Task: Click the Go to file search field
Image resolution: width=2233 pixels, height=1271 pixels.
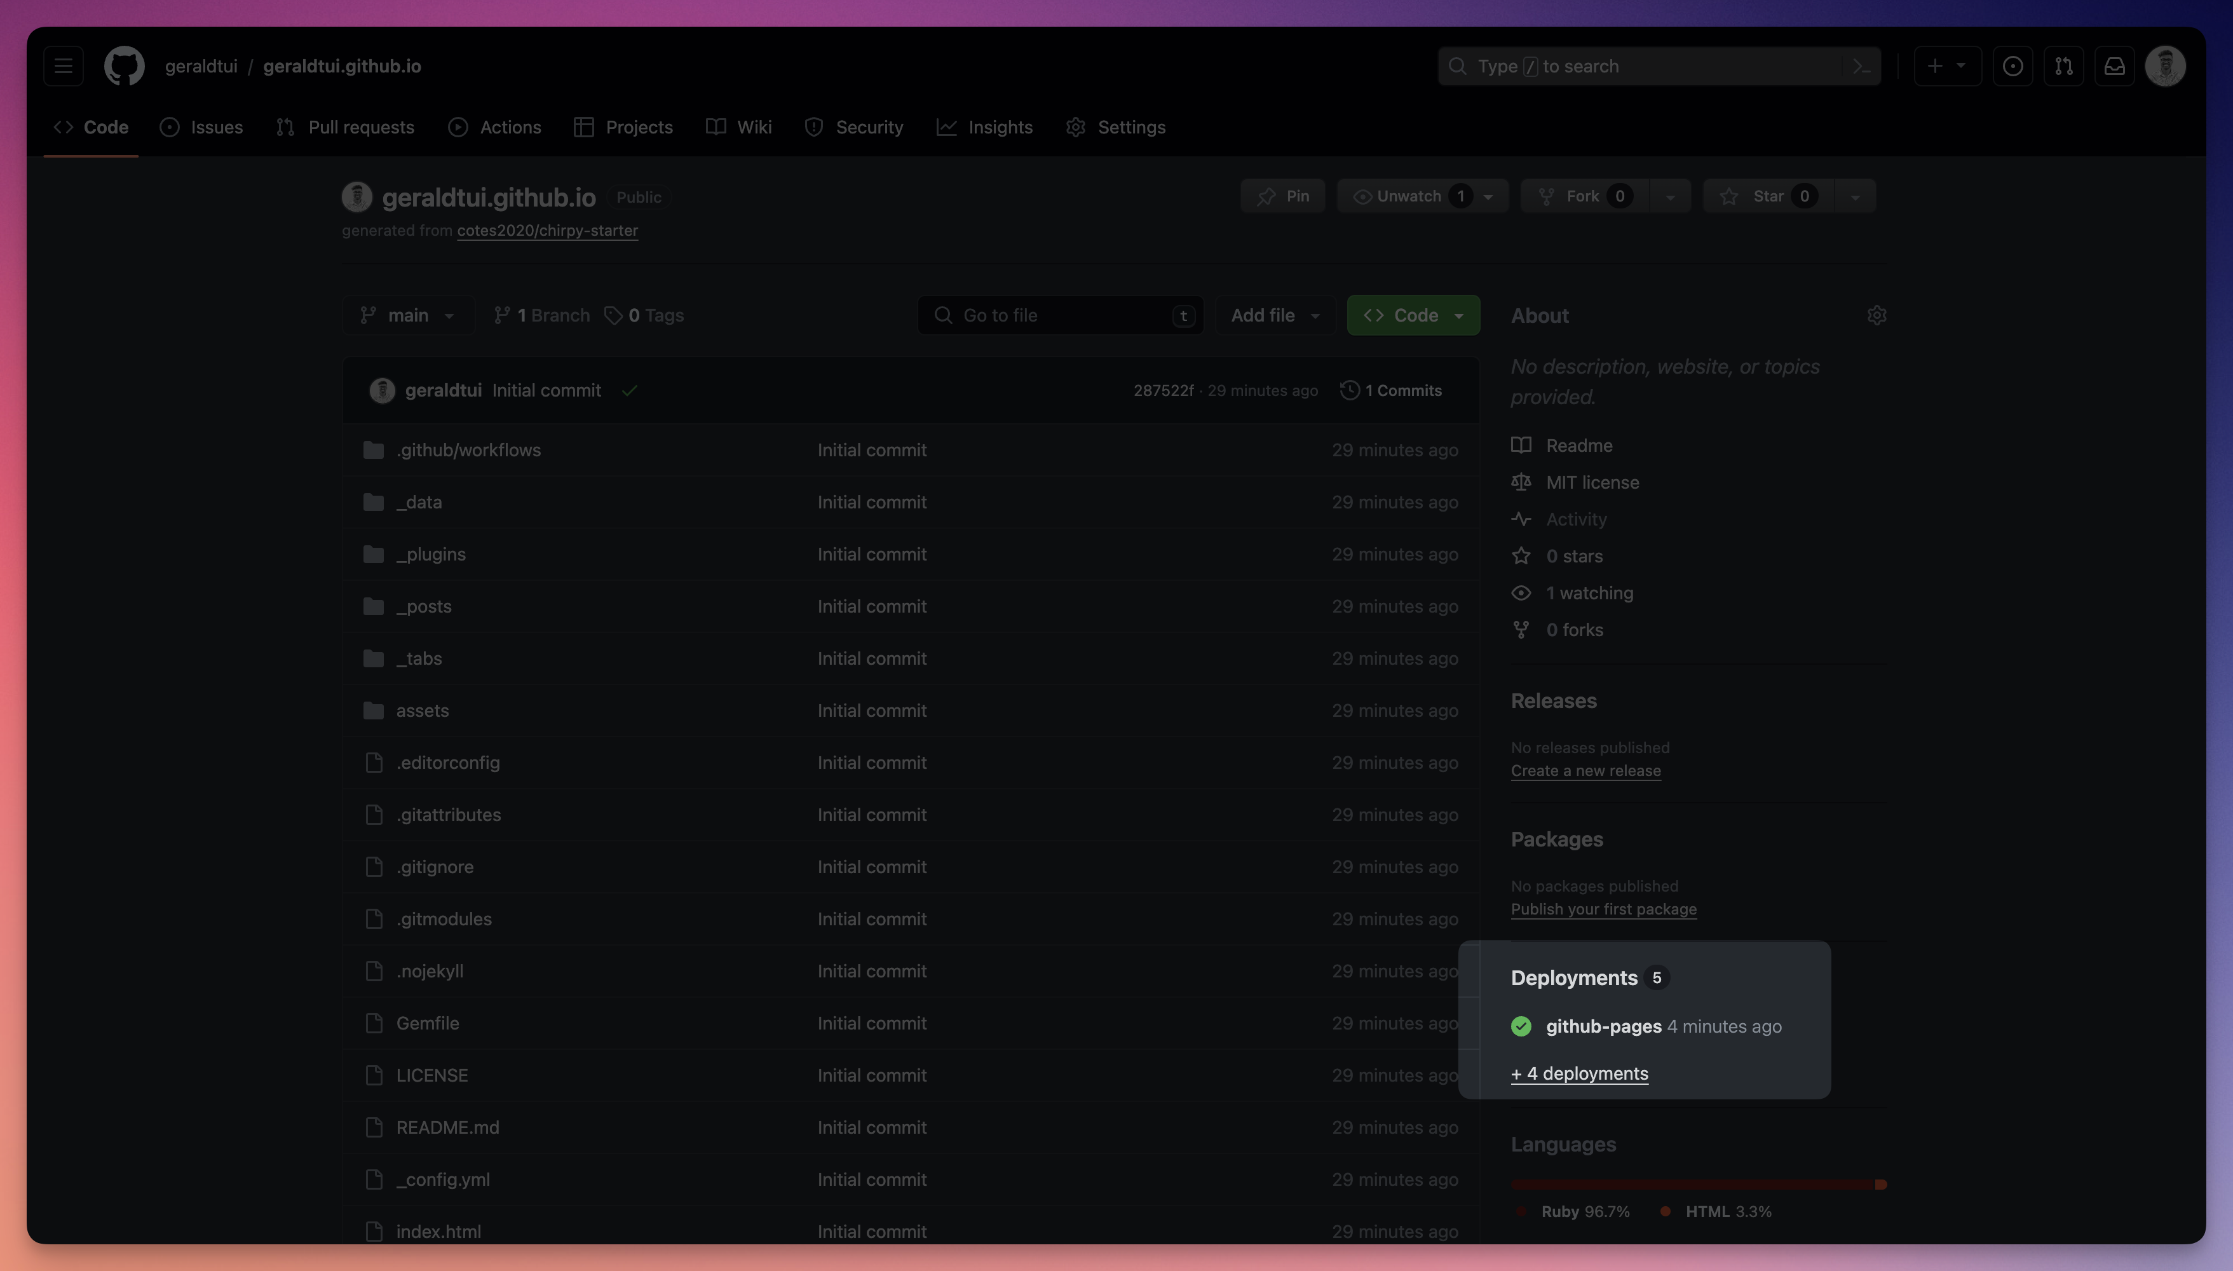Action: 1060,315
